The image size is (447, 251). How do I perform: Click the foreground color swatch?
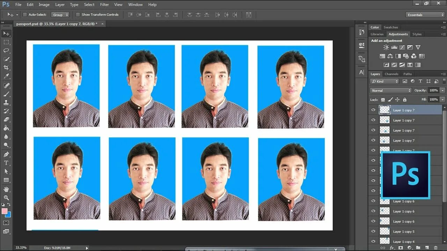5,211
